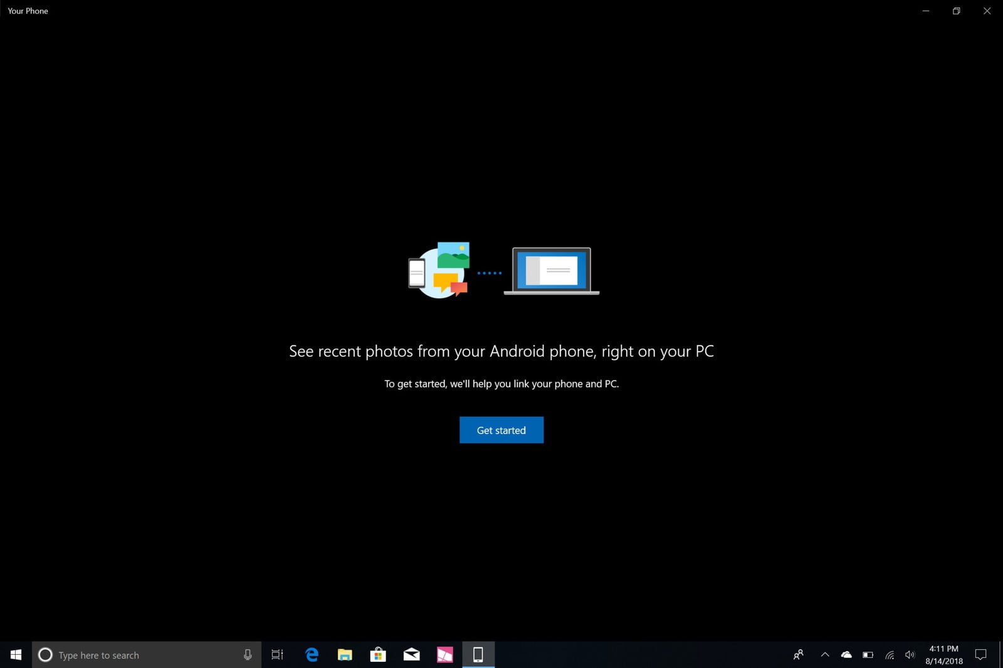Open the volume control speaker icon
Screen dimensions: 1003x668
pyautogui.click(x=910, y=655)
